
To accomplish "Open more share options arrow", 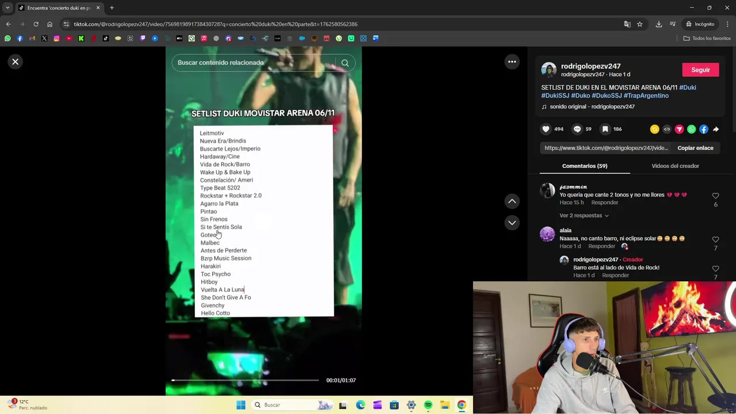I will click(x=716, y=129).
